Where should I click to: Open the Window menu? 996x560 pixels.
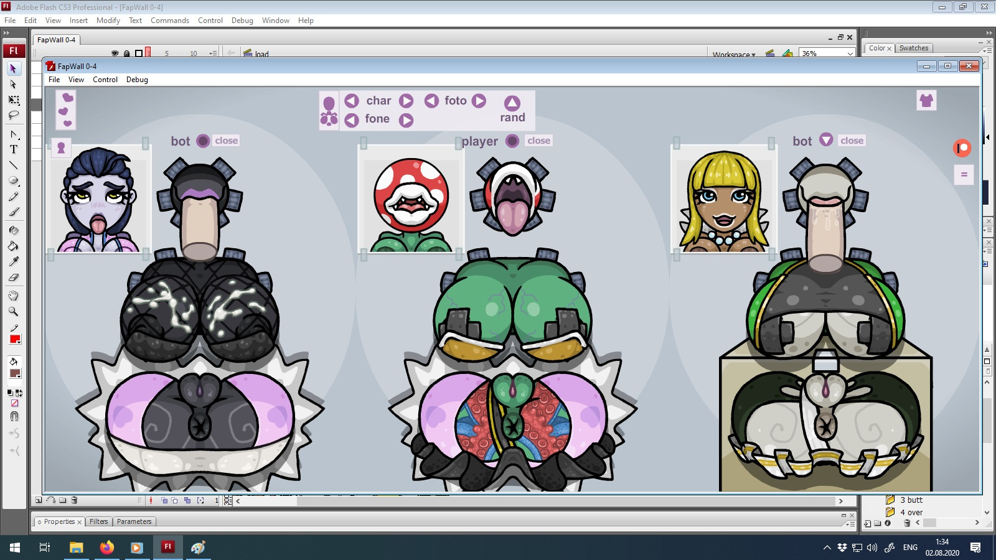point(276,21)
